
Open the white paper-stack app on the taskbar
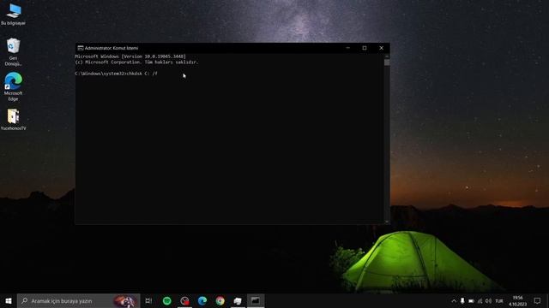click(238, 300)
